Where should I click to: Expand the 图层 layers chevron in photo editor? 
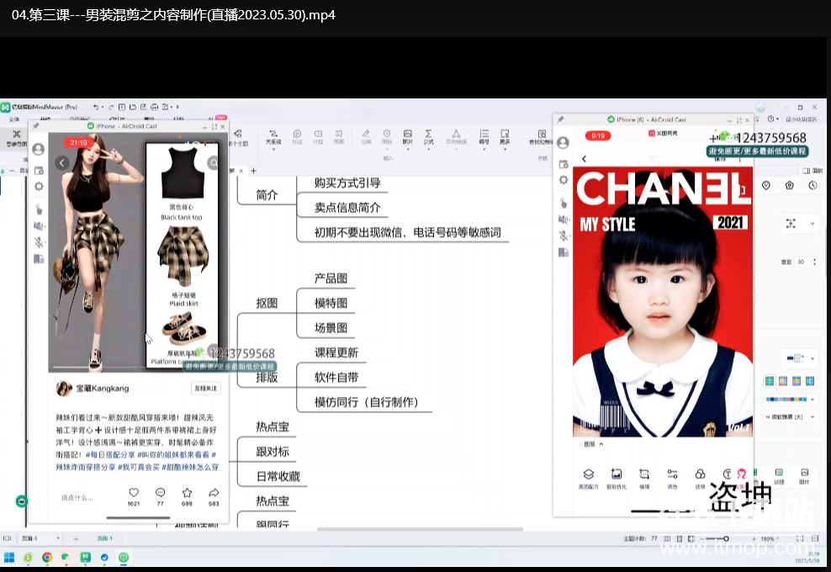pos(601,444)
